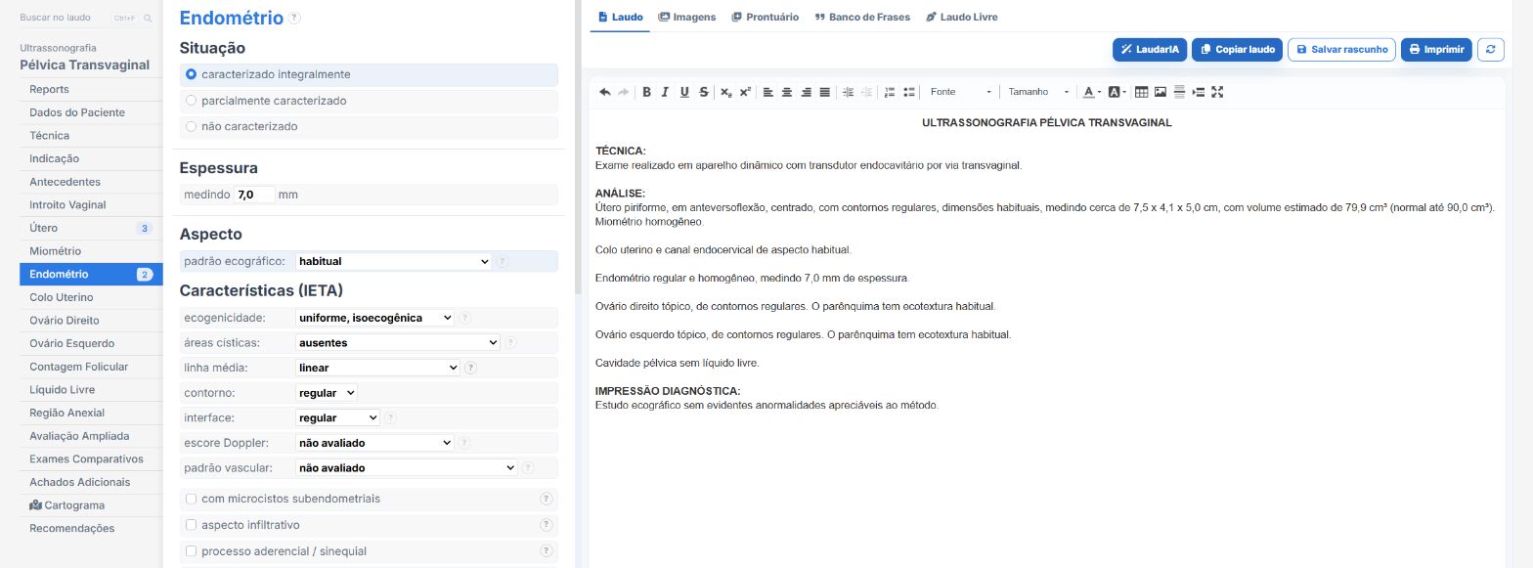
Task: Open padrão vascular dropdown
Action: [406, 467]
